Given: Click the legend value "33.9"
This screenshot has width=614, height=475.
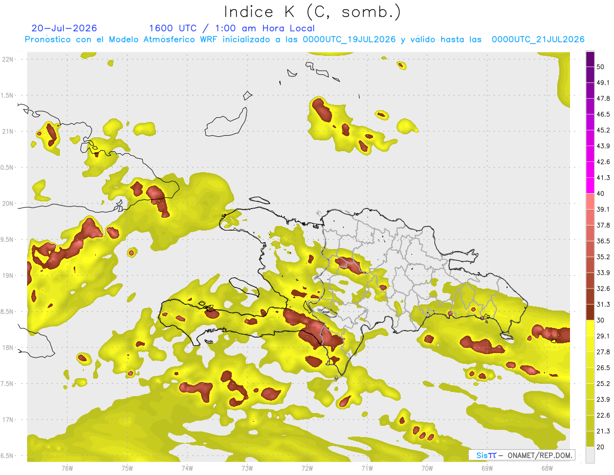Looking at the screenshot, I should (603, 273).
